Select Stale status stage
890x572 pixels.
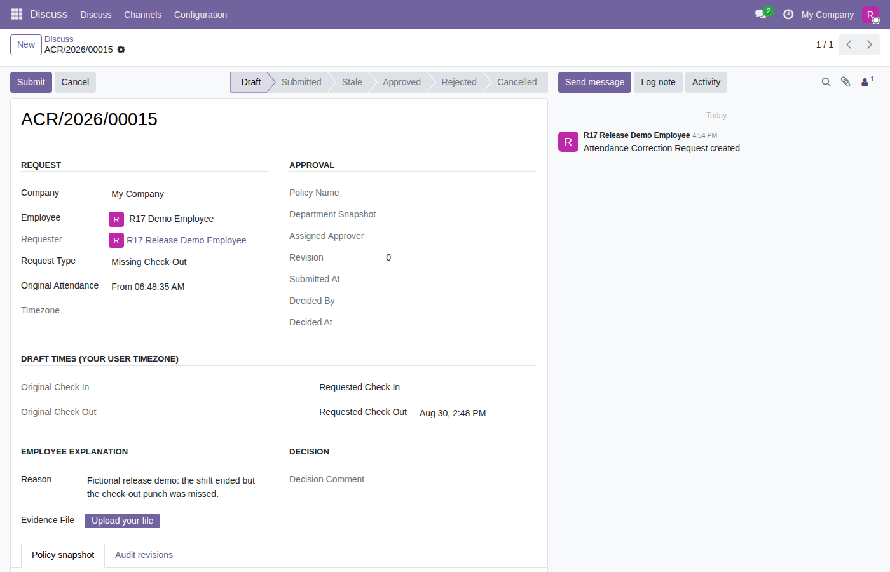pos(352,82)
